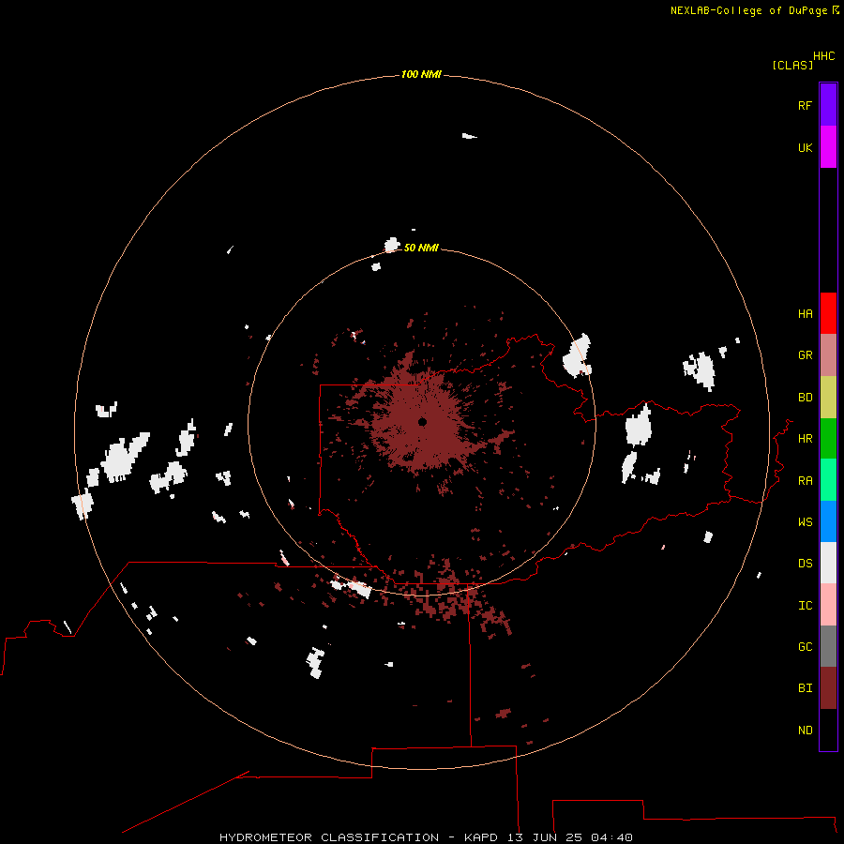Click the 100 NMI range ring label
This screenshot has width=844, height=844.
pos(421,74)
